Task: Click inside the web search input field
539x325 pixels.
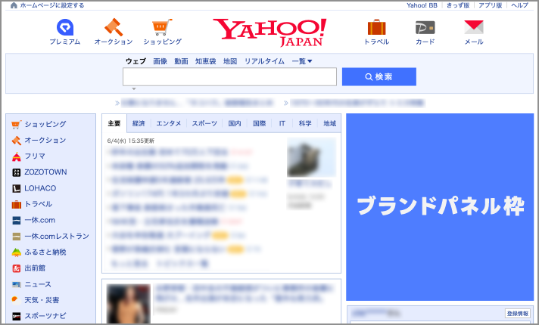Action: point(229,77)
